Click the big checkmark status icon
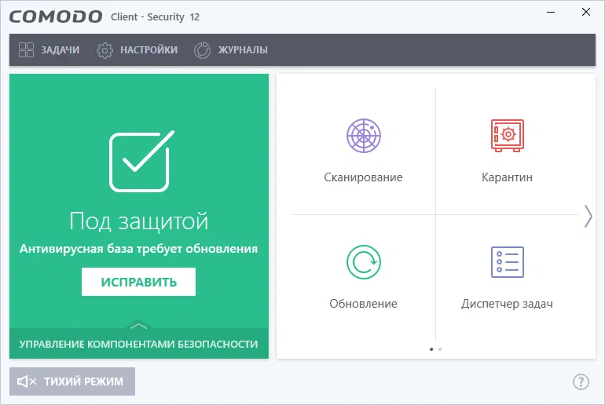The width and height of the screenshot is (605, 405). pos(141,161)
